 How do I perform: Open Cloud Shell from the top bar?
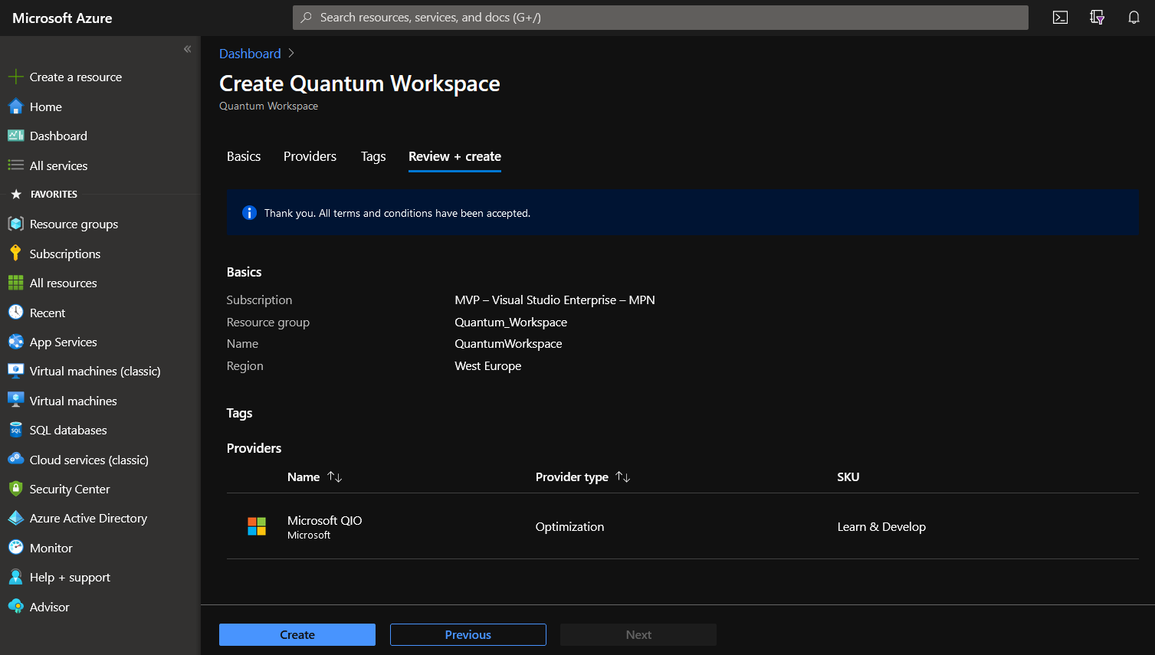(x=1060, y=18)
